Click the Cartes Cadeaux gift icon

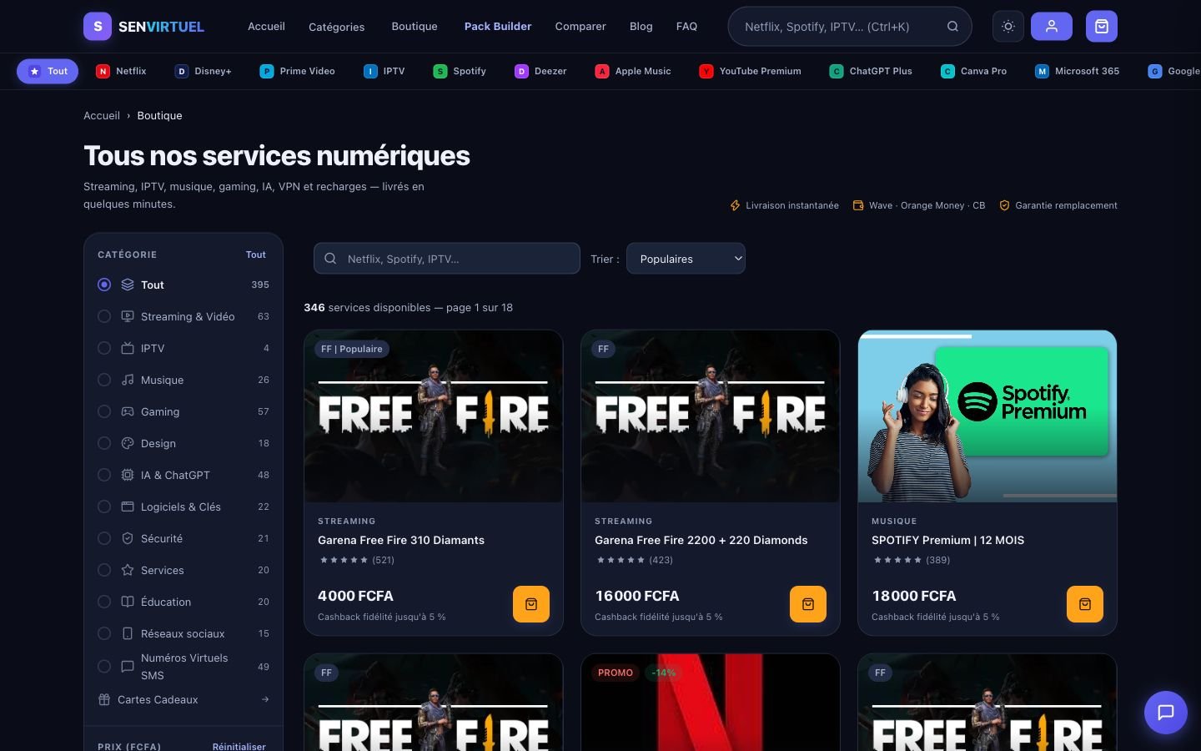point(104,700)
